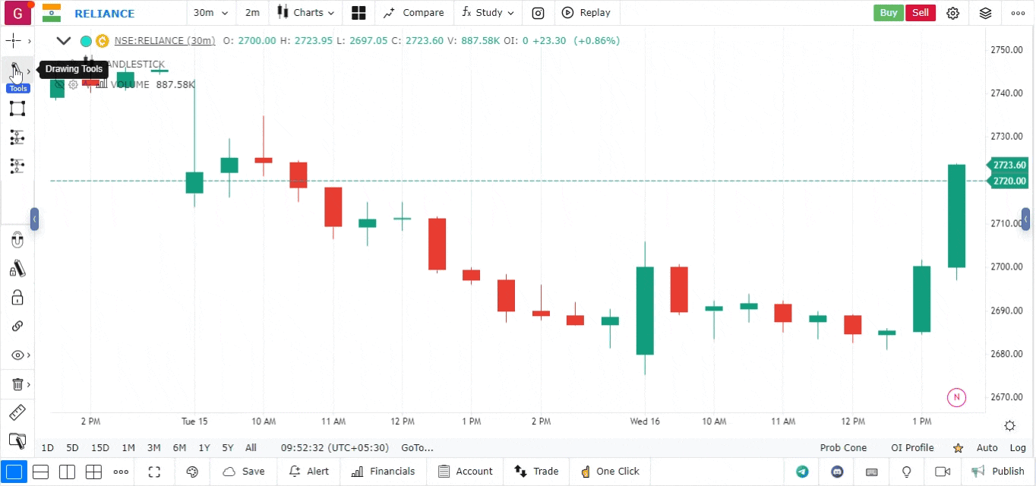Click the teal color dot beside NSE:RELIANCE
Screen dimensions: 1036x486
pos(86,41)
